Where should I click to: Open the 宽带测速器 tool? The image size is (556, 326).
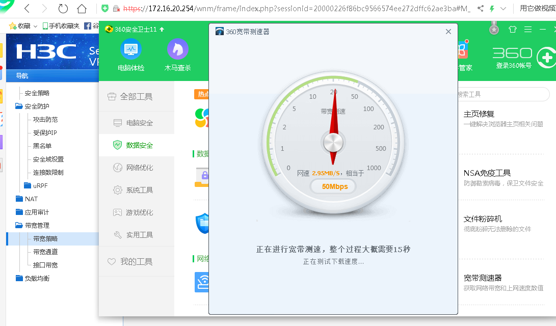[x=483, y=278]
